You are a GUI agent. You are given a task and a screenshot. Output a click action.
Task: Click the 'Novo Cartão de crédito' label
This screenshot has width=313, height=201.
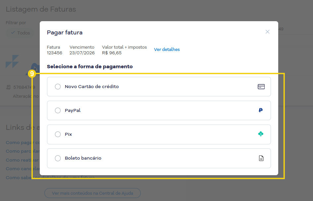click(92, 87)
